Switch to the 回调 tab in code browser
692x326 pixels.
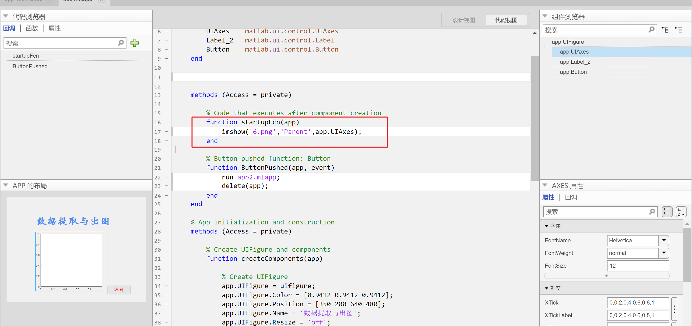[x=9, y=29]
